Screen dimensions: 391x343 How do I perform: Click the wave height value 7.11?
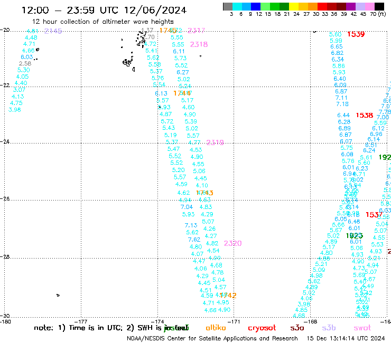click(x=341, y=98)
